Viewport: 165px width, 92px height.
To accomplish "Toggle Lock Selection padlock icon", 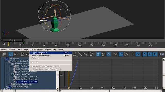I will click(92, 54).
